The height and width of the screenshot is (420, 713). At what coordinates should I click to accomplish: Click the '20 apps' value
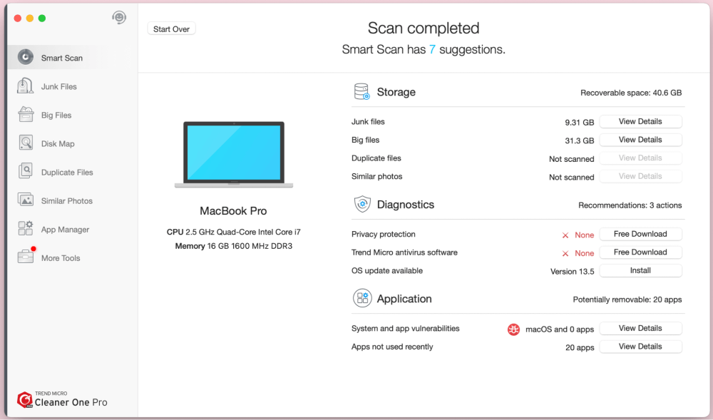[580, 347]
